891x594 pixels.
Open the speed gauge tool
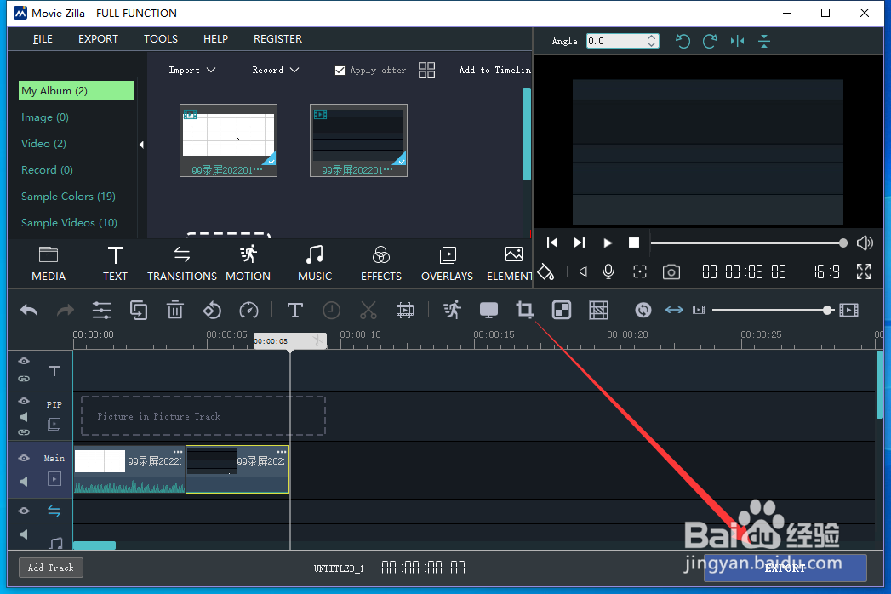click(248, 311)
